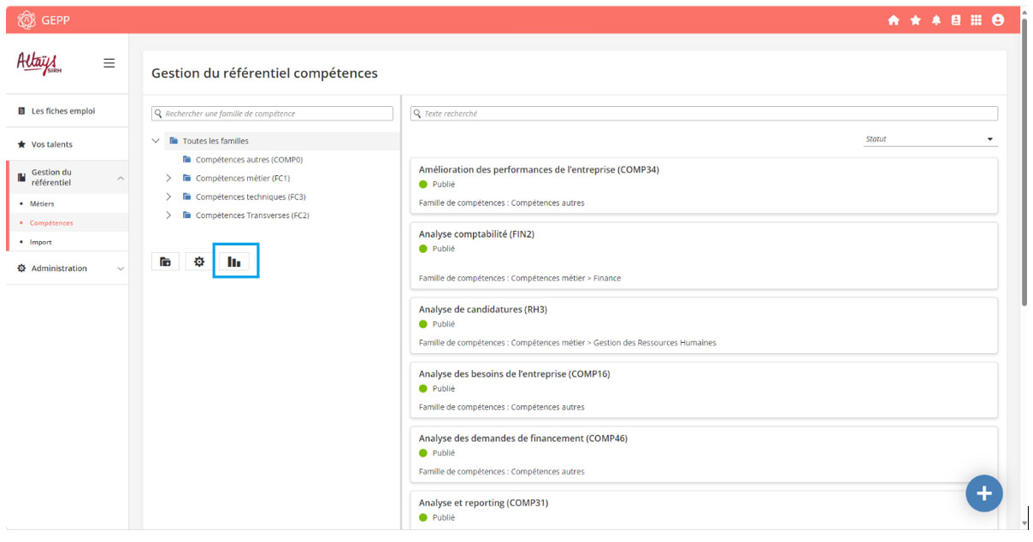Click the home icon in top bar
The height and width of the screenshot is (542, 1033).
click(x=894, y=21)
